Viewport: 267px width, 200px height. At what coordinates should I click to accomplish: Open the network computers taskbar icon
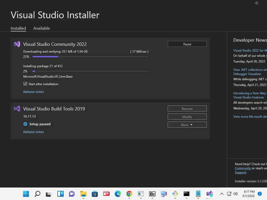click(x=164, y=194)
